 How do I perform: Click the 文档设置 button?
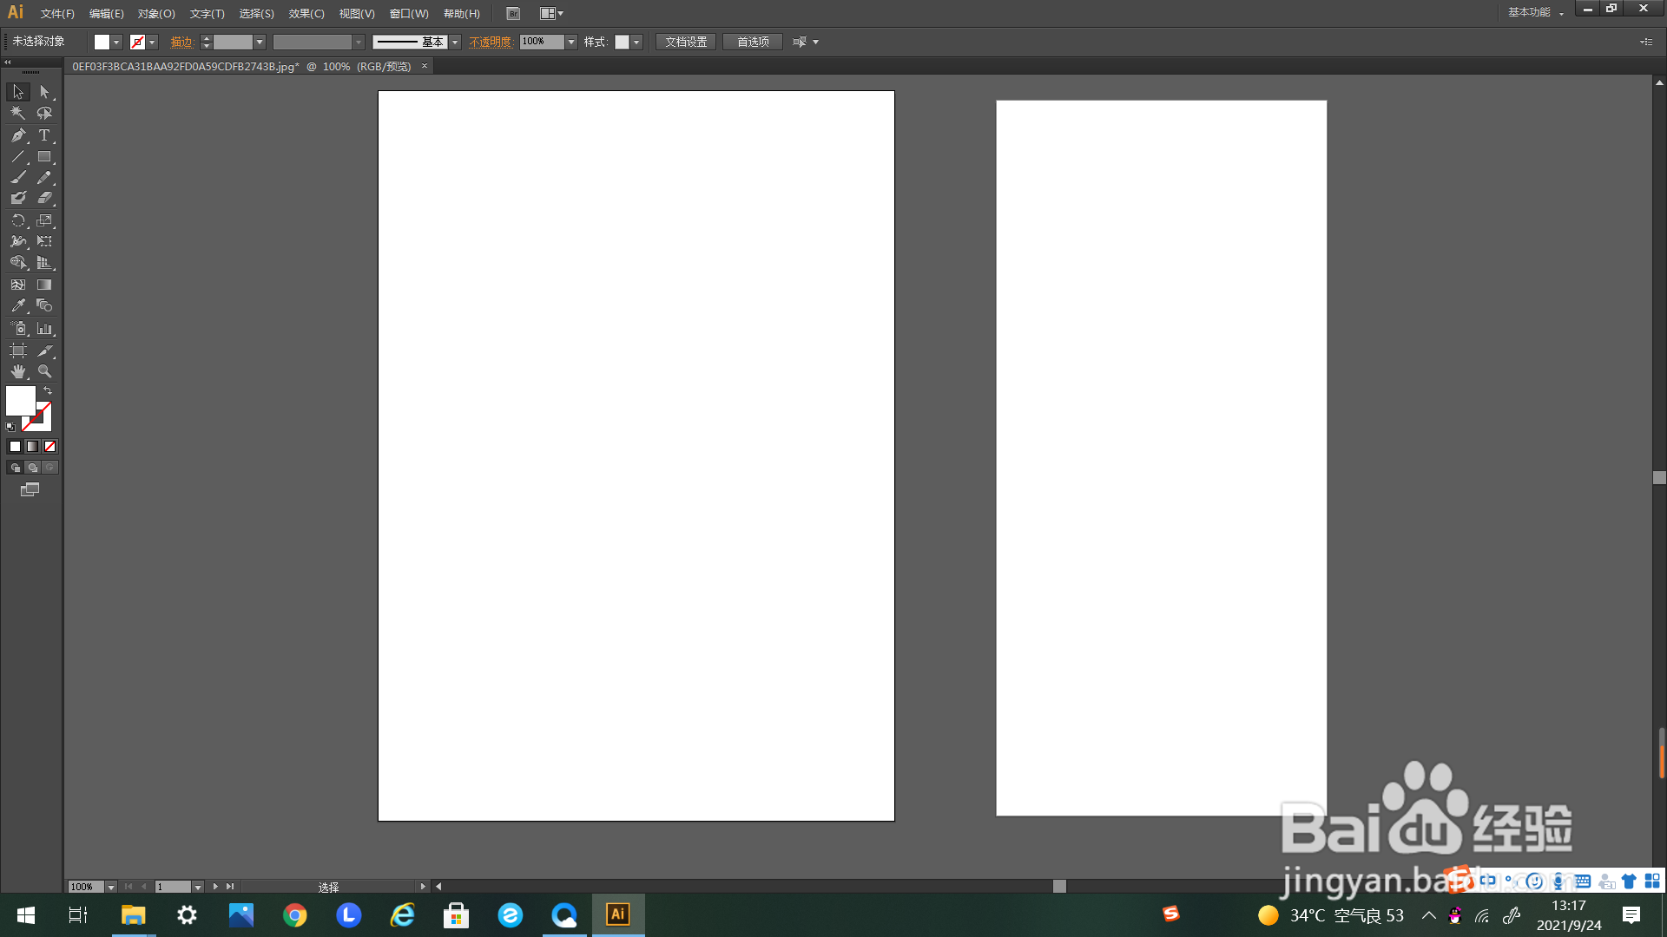686,42
